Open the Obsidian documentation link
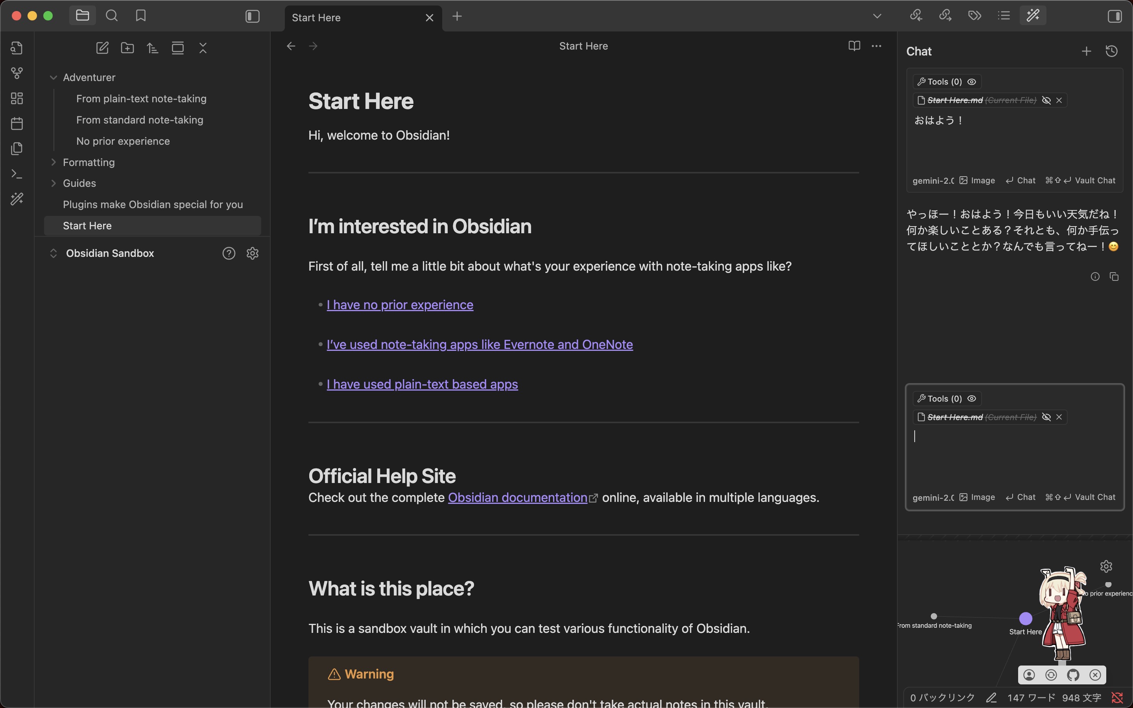1133x708 pixels. click(517, 497)
